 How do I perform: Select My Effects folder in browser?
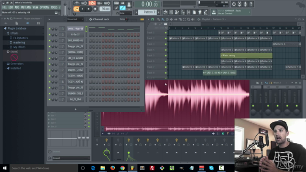19,47
